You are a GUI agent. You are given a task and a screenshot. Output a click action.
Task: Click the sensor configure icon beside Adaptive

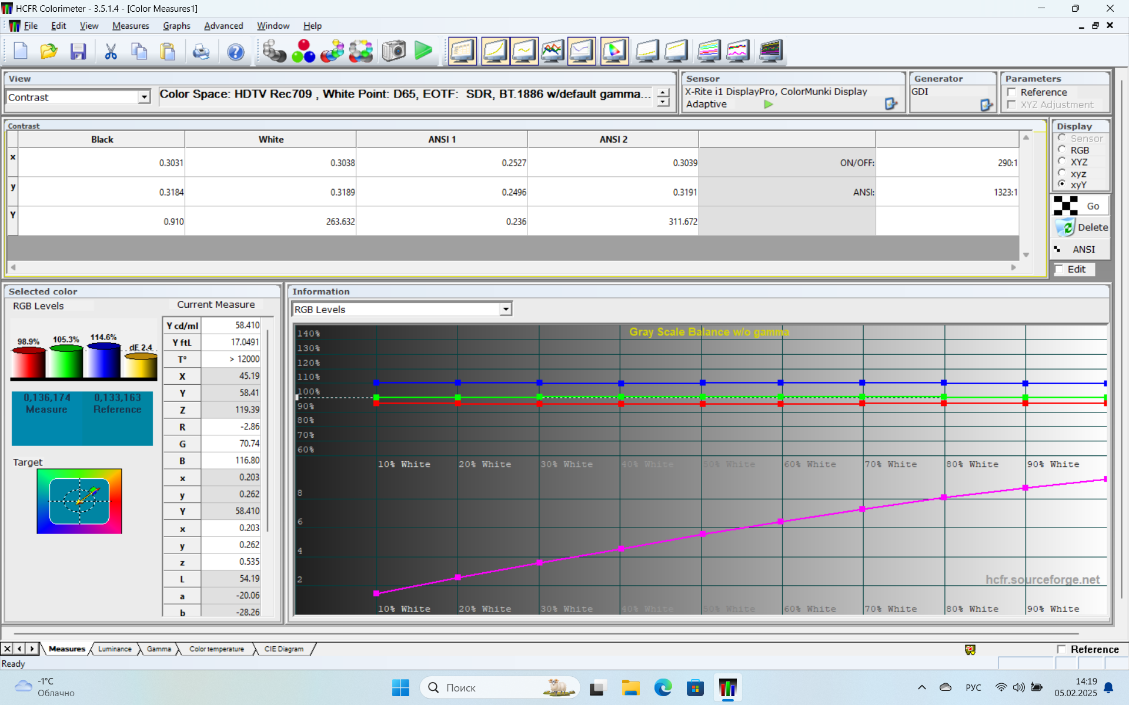[890, 104]
